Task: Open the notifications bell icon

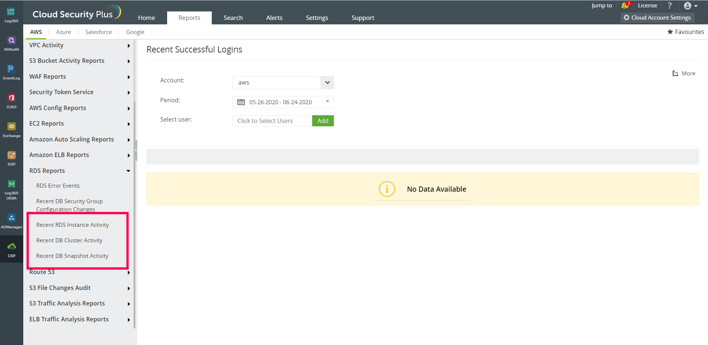Action: [625, 6]
